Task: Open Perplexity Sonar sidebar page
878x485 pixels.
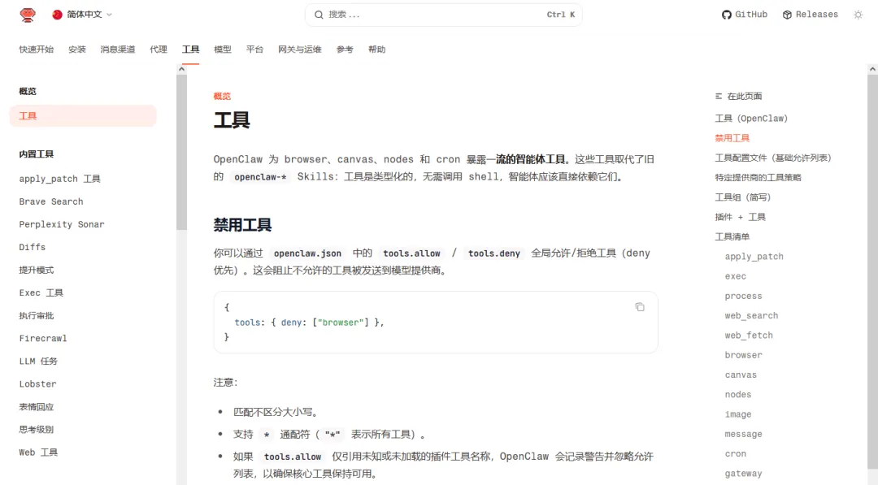Action: (62, 224)
